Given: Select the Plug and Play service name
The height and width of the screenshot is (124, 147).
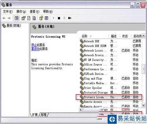Looking at the screenshot, I should point(93,79).
